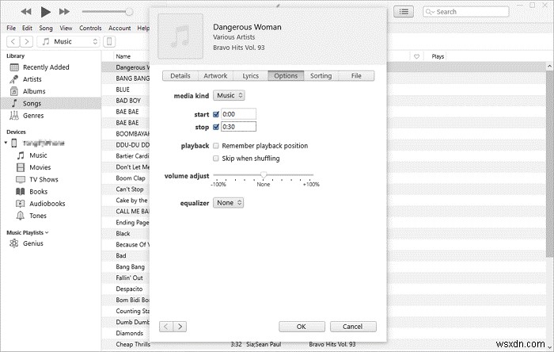
Task: Select the Options tab
Action: (286, 75)
